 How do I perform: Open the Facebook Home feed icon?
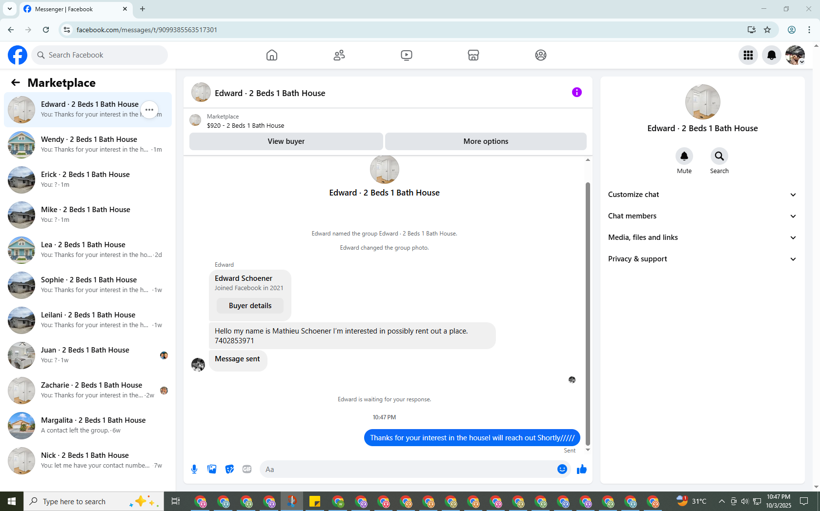(272, 55)
